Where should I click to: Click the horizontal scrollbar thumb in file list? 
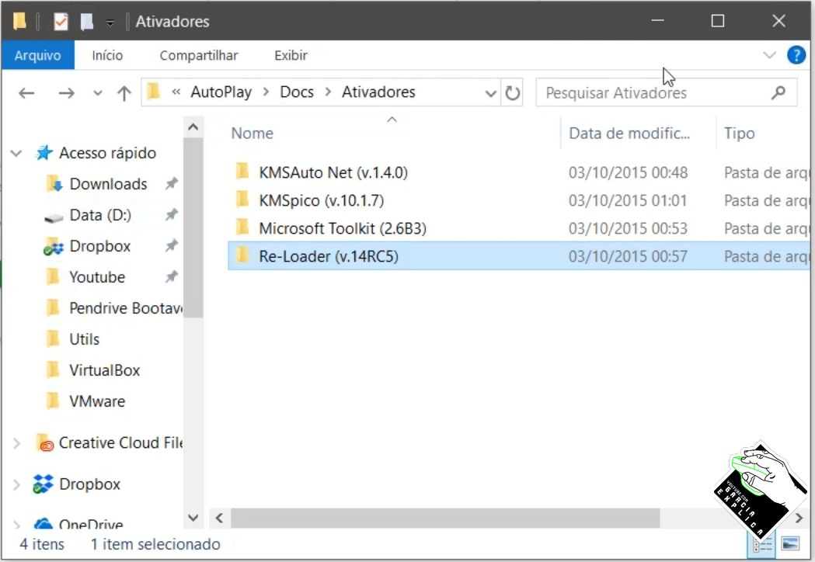445,518
